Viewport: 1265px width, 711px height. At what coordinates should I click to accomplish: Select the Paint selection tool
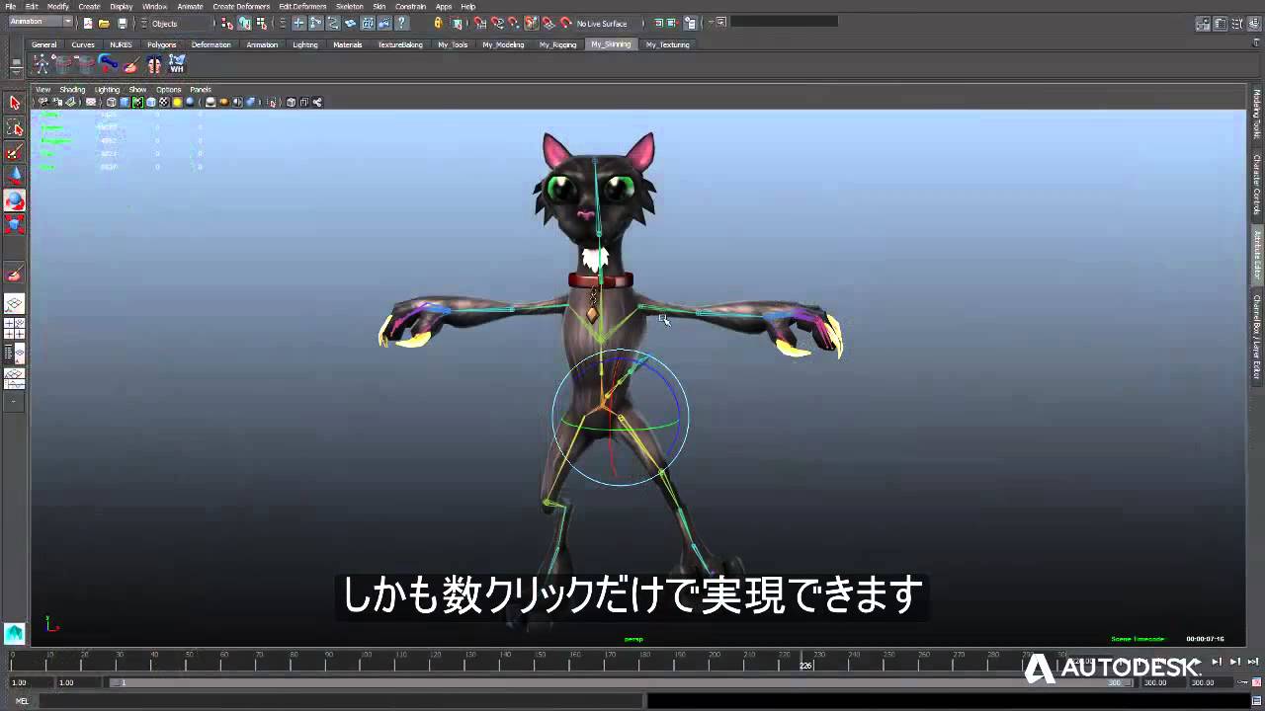[15, 152]
